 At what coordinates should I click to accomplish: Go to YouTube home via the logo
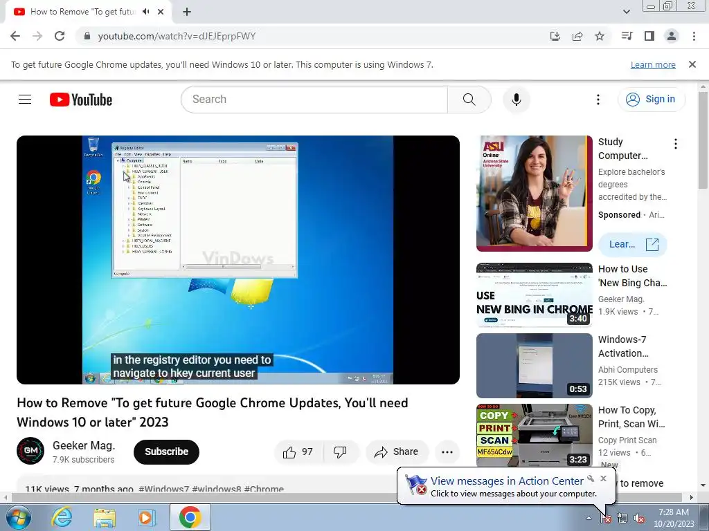[81, 100]
